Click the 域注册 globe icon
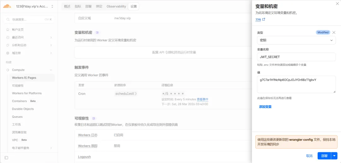The width and height of the screenshot is (341, 163). pyautogui.click(x=8, y=53)
